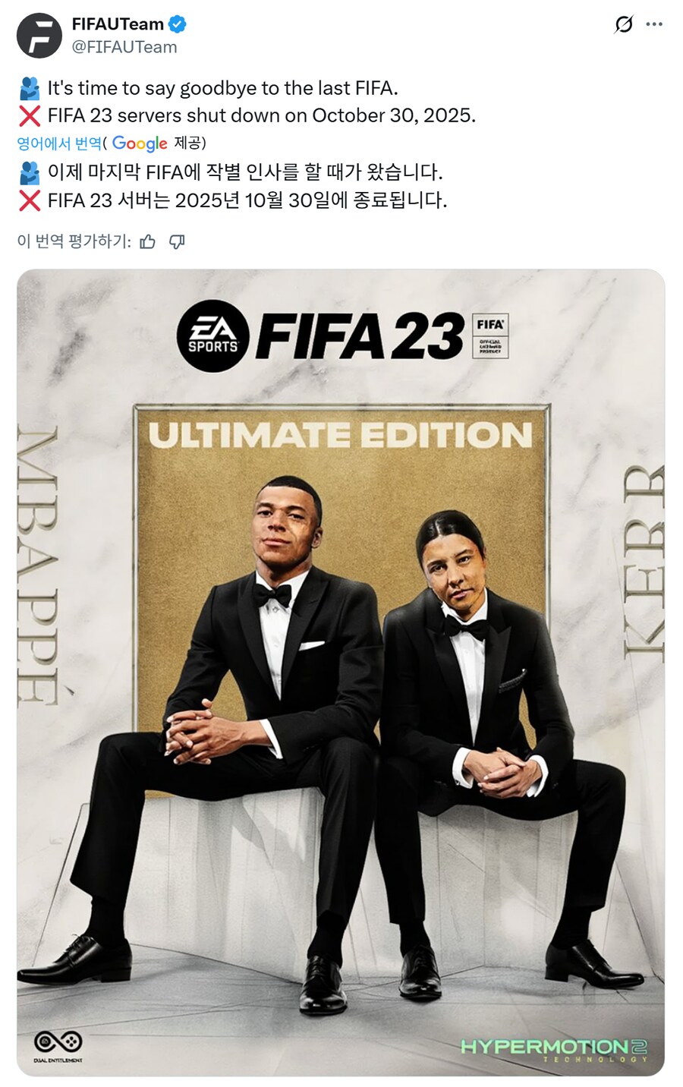Screen dimensions: 683x1087
Task: Click the blue verified checkmark badge
Action: tap(177, 24)
